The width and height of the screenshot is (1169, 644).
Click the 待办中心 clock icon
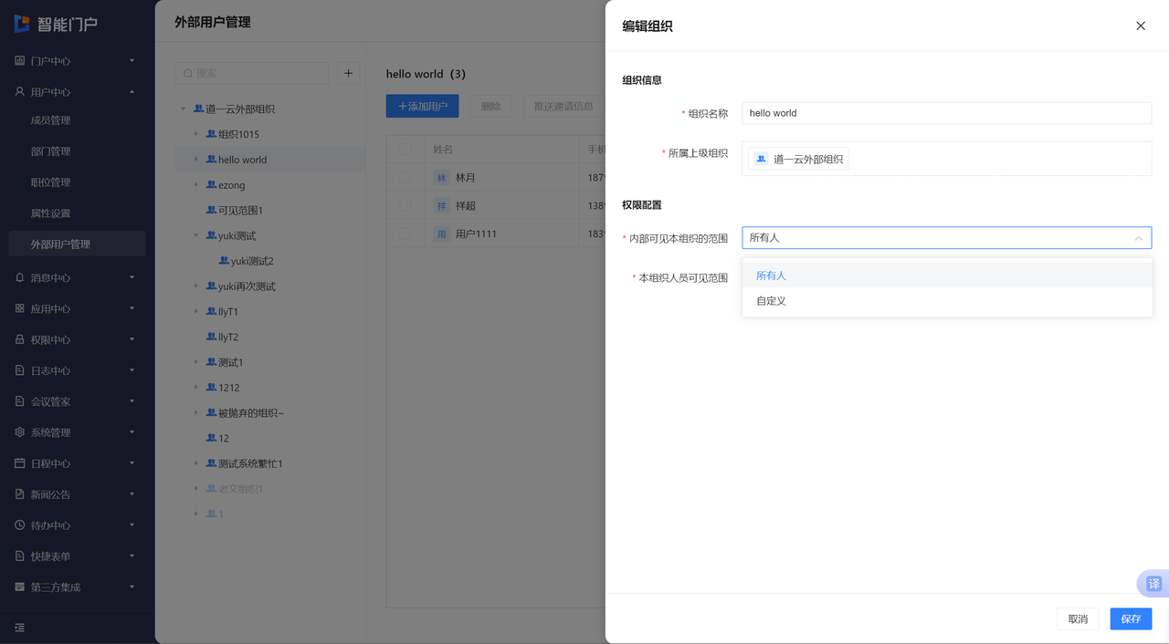point(20,525)
